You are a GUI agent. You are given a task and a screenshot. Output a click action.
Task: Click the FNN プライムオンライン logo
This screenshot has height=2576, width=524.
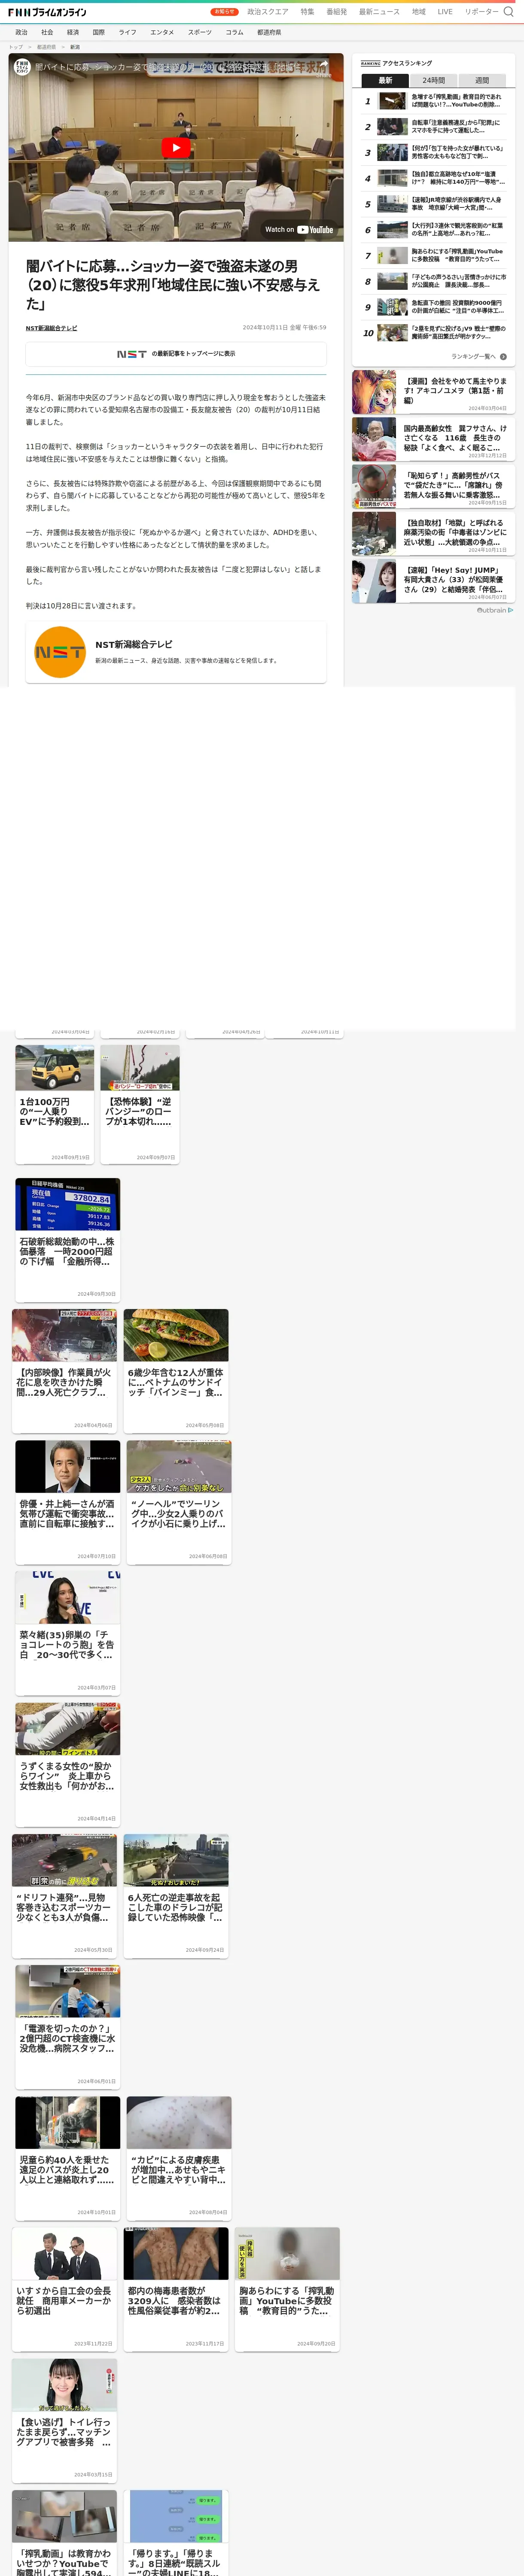pos(47,12)
